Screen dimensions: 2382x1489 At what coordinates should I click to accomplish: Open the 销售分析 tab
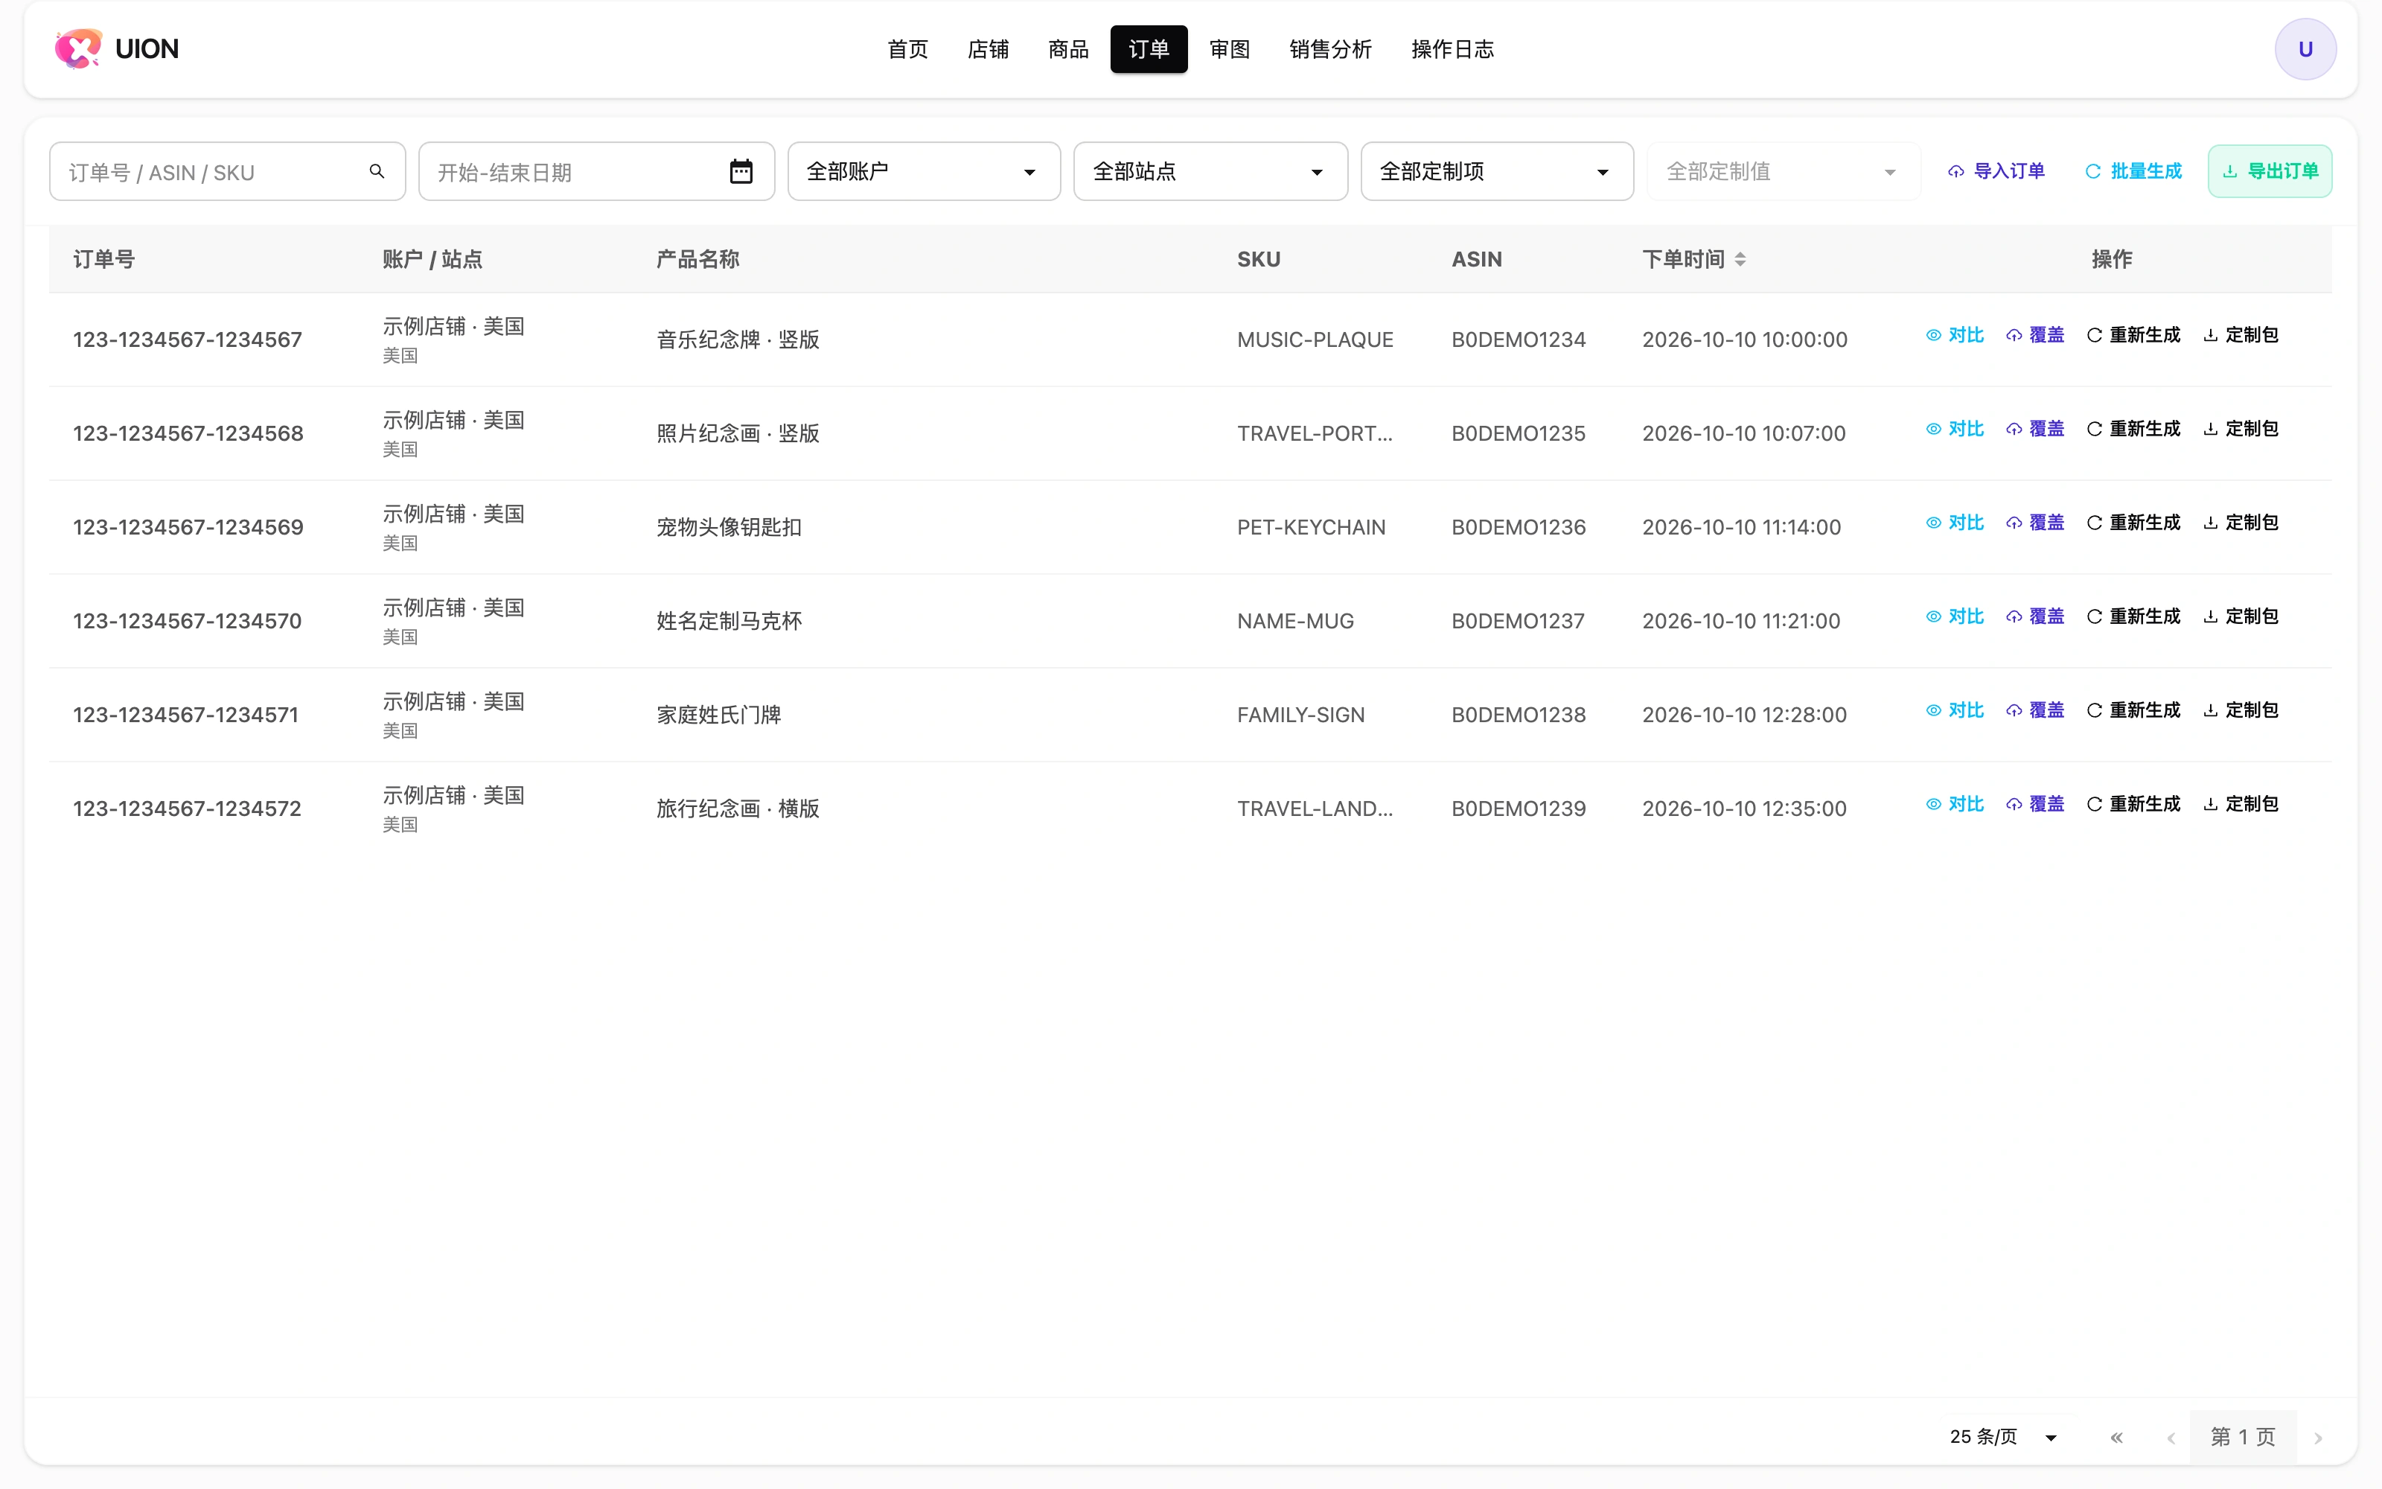(x=1329, y=49)
